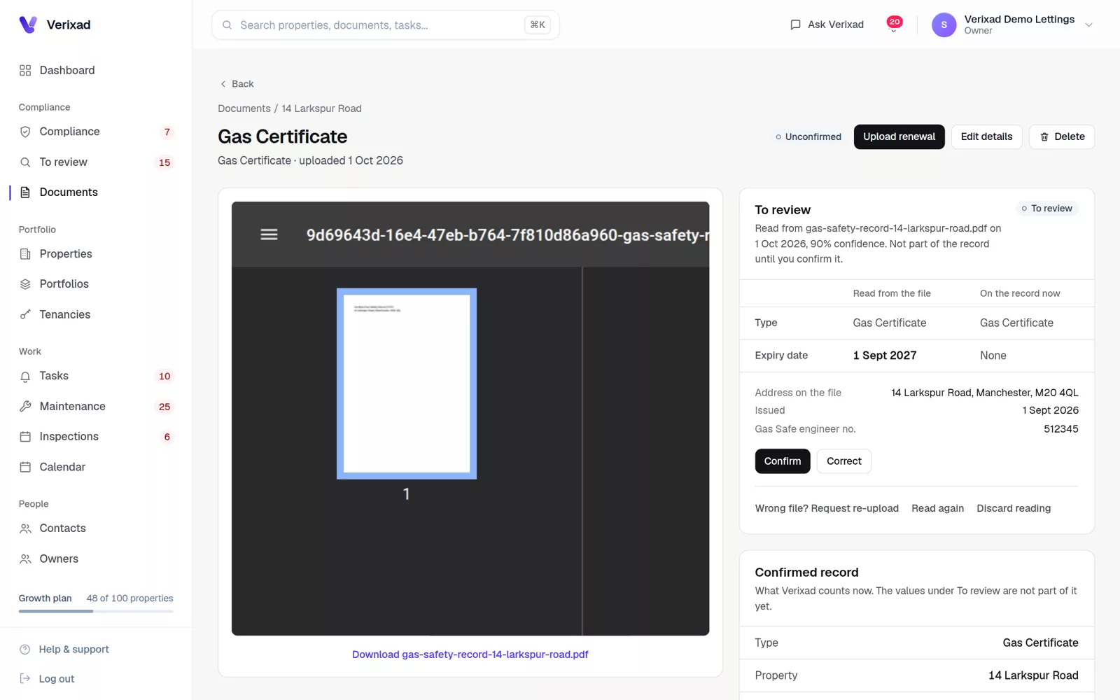Click the address 14 Larkspur Road, Manchester, M20 4QL
This screenshot has width=1120, height=700.
(985, 393)
